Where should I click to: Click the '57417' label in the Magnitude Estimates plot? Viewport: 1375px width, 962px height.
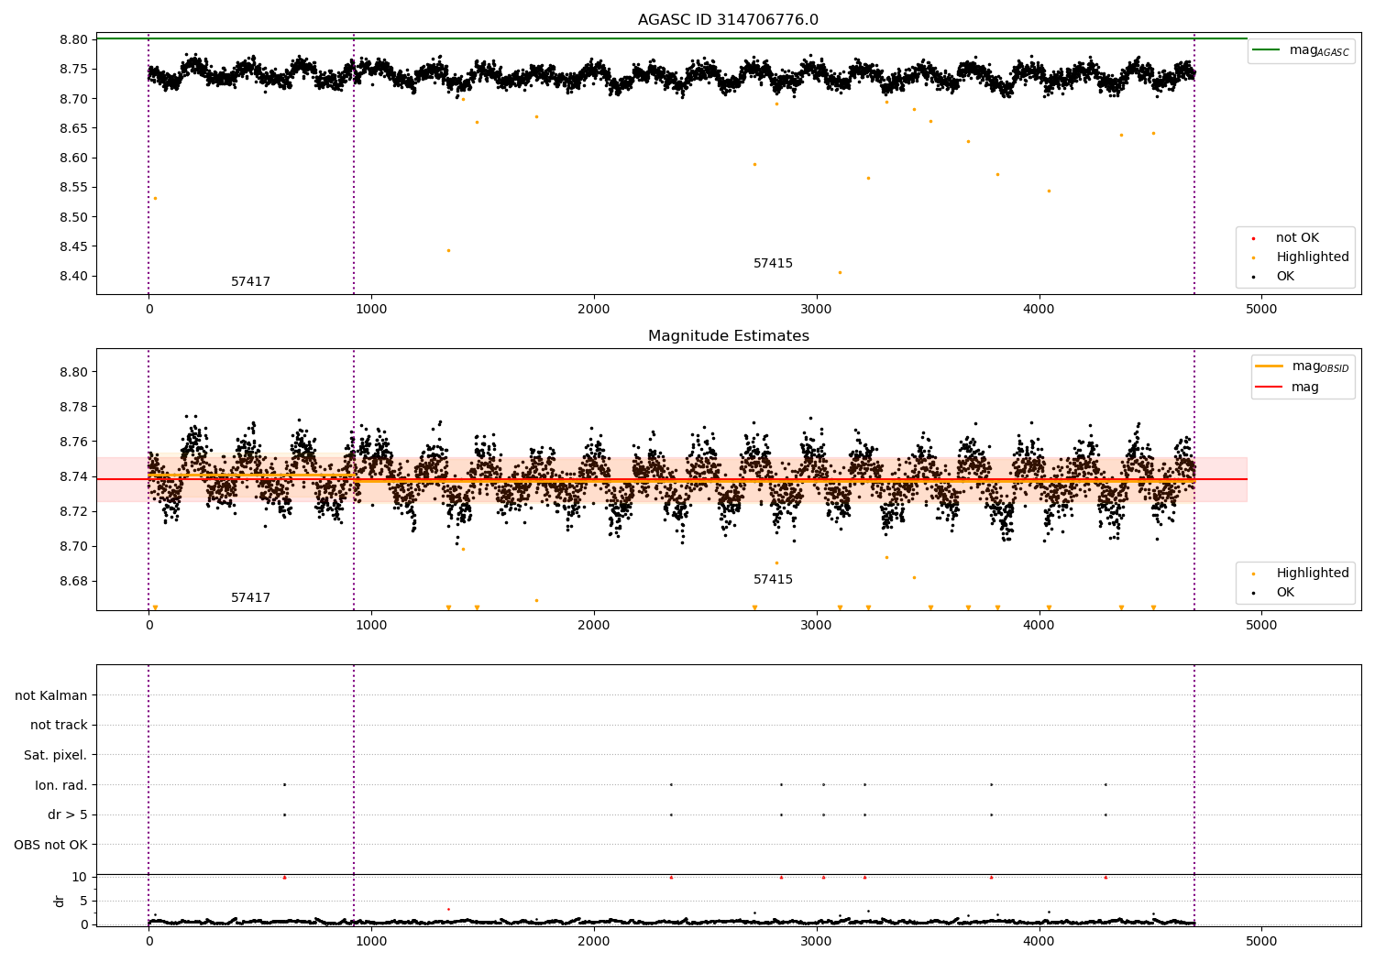click(250, 598)
